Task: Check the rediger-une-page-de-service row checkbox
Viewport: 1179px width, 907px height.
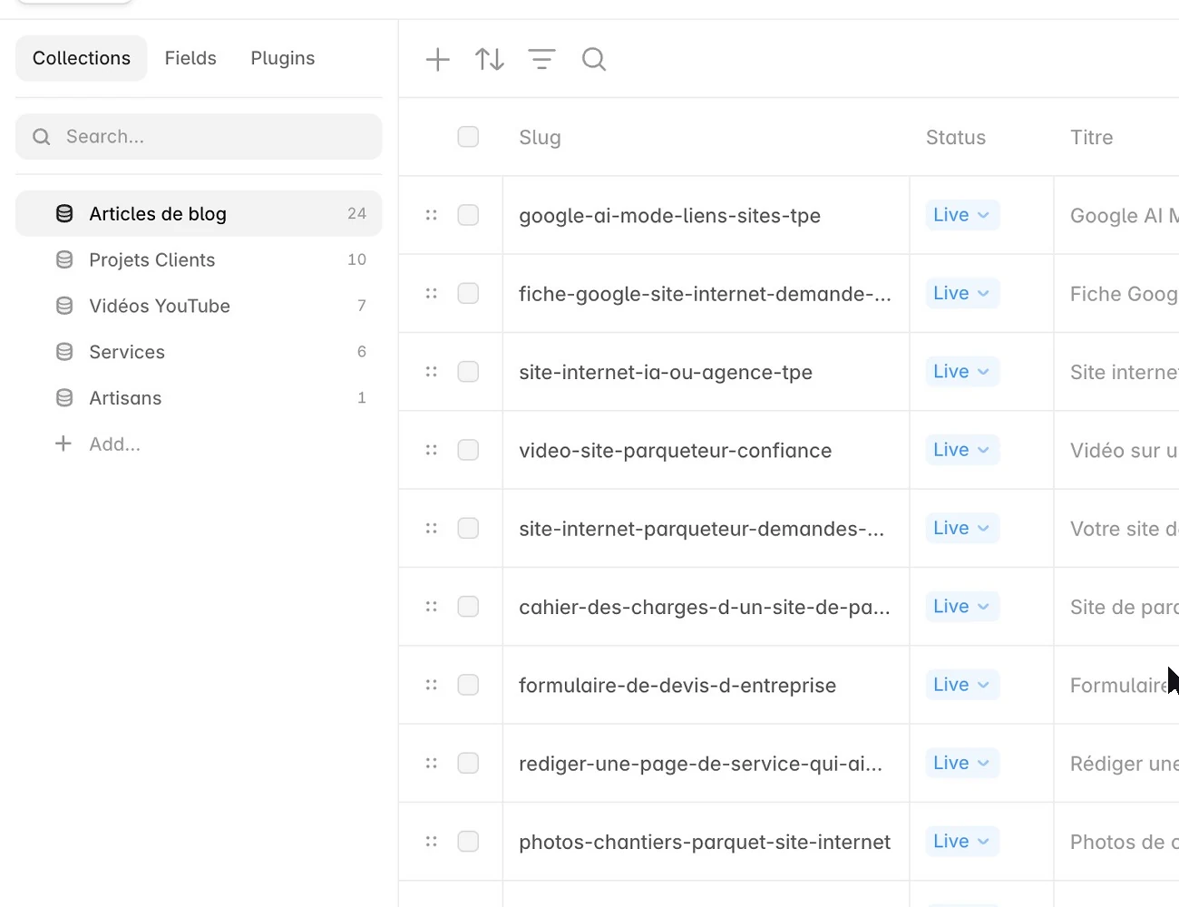Action: click(x=468, y=764)
